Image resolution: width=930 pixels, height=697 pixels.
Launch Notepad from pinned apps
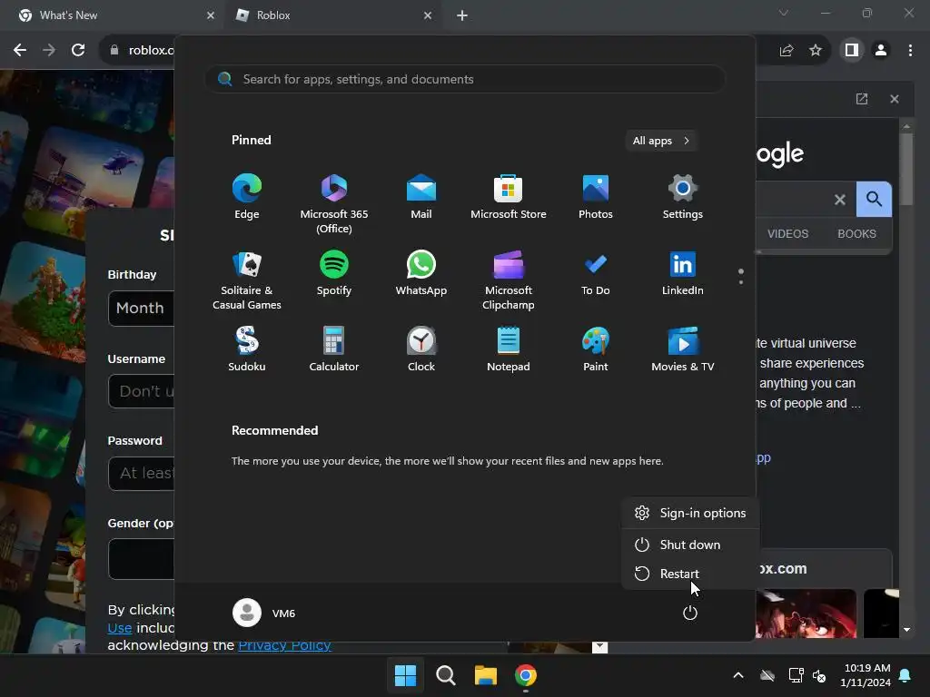pyautogui.click(x=509, y=349)
